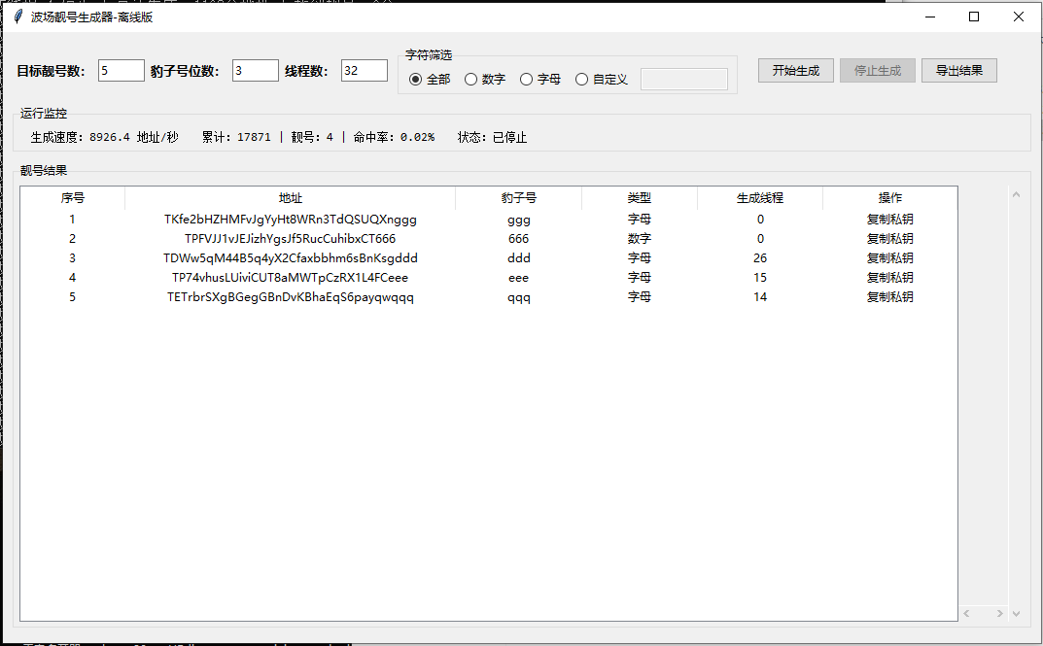Click the 地址 column header in results table

pyautogui.click(x=290, y=197)
